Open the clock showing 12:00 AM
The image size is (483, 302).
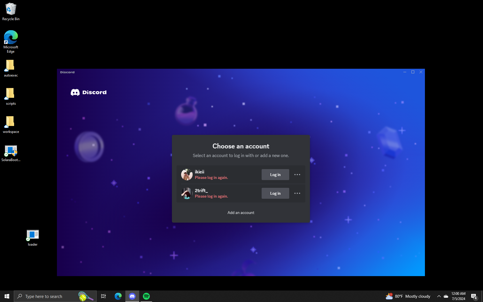point(458,296)
